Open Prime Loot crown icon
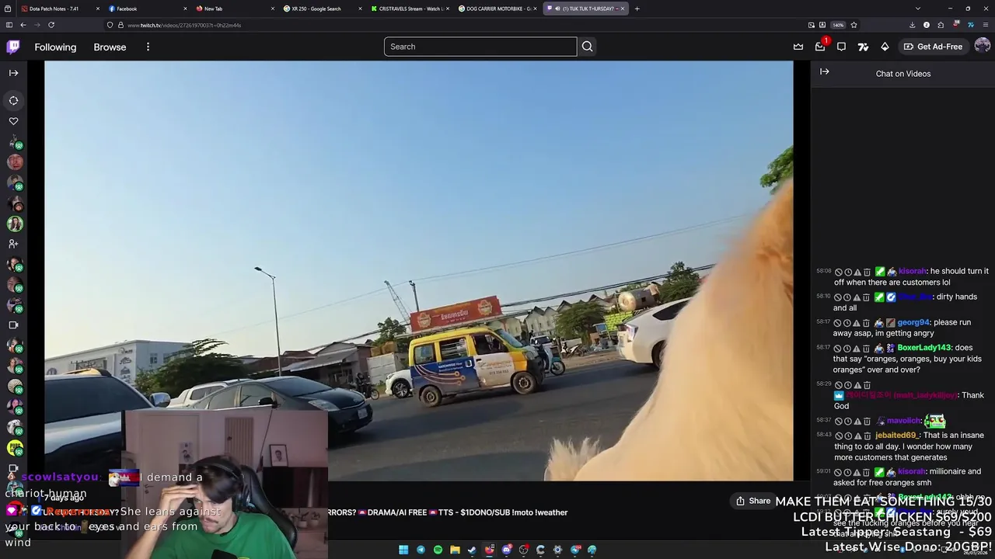The height and width of the screenshot is (559, 995). tap(798, 47)
